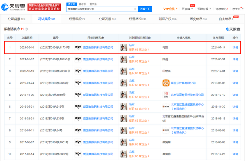Open 消息中心 notifications
Viewport: 245px width, 161px height.
point(222,9)
